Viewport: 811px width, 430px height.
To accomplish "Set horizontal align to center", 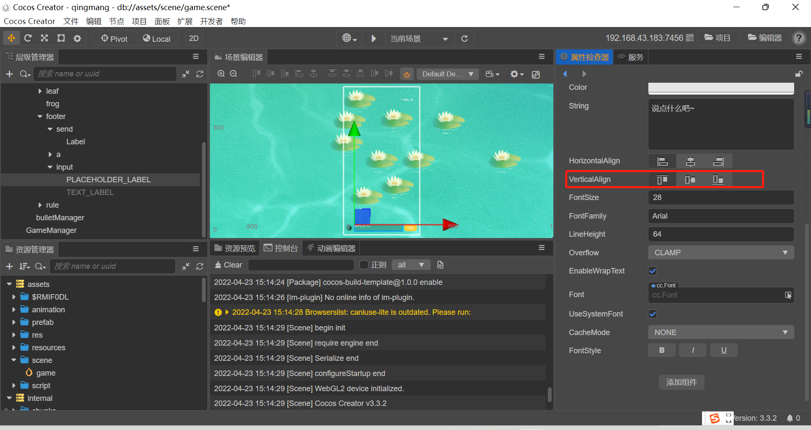I will click(690, 161).
